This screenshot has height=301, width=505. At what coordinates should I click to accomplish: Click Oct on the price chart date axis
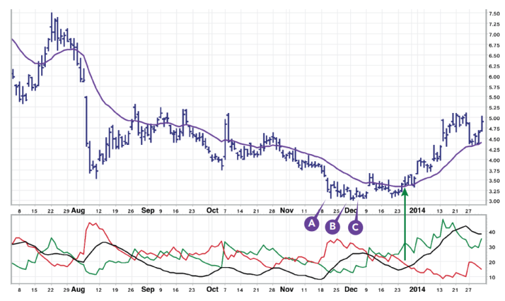coord(212,210)
